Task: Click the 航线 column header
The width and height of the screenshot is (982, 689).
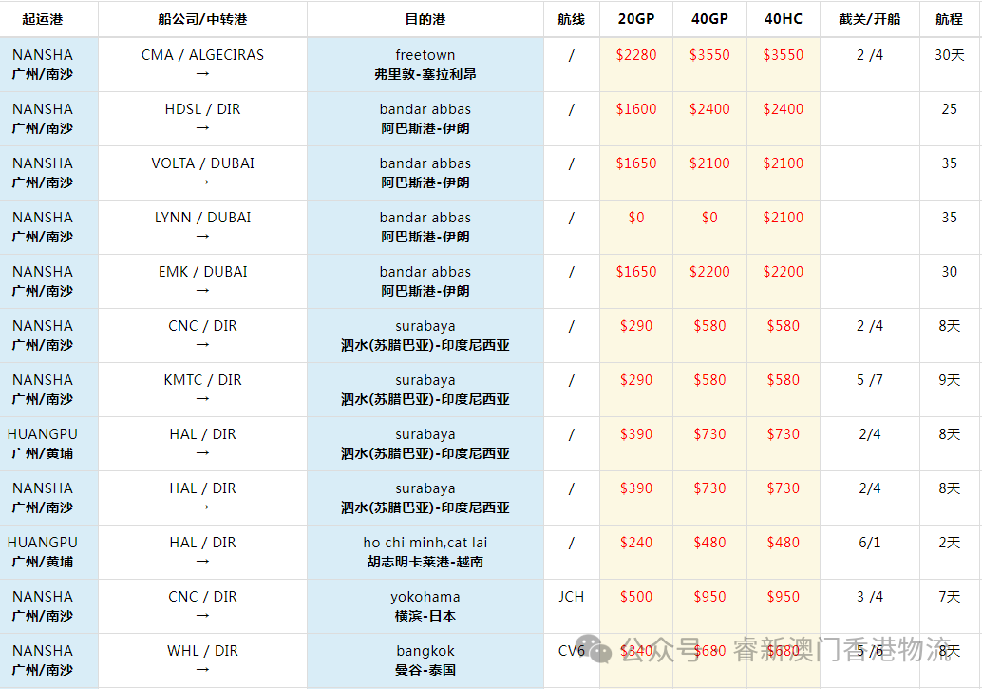Action: tap(571, 19)
